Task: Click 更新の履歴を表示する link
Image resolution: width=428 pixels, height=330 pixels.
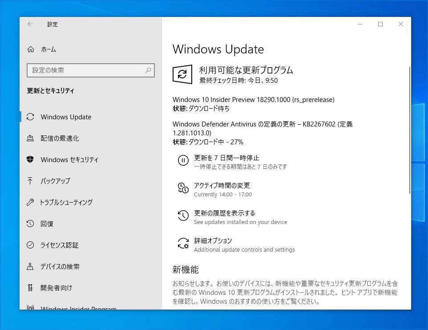Action: (224, 213)
